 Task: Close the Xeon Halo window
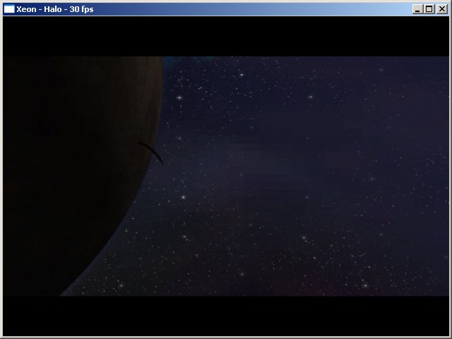tap(442, 8)
